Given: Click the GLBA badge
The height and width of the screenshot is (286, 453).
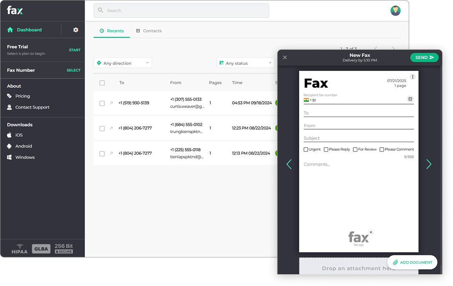Looking at the screenshot, I should tap(41, 249).
